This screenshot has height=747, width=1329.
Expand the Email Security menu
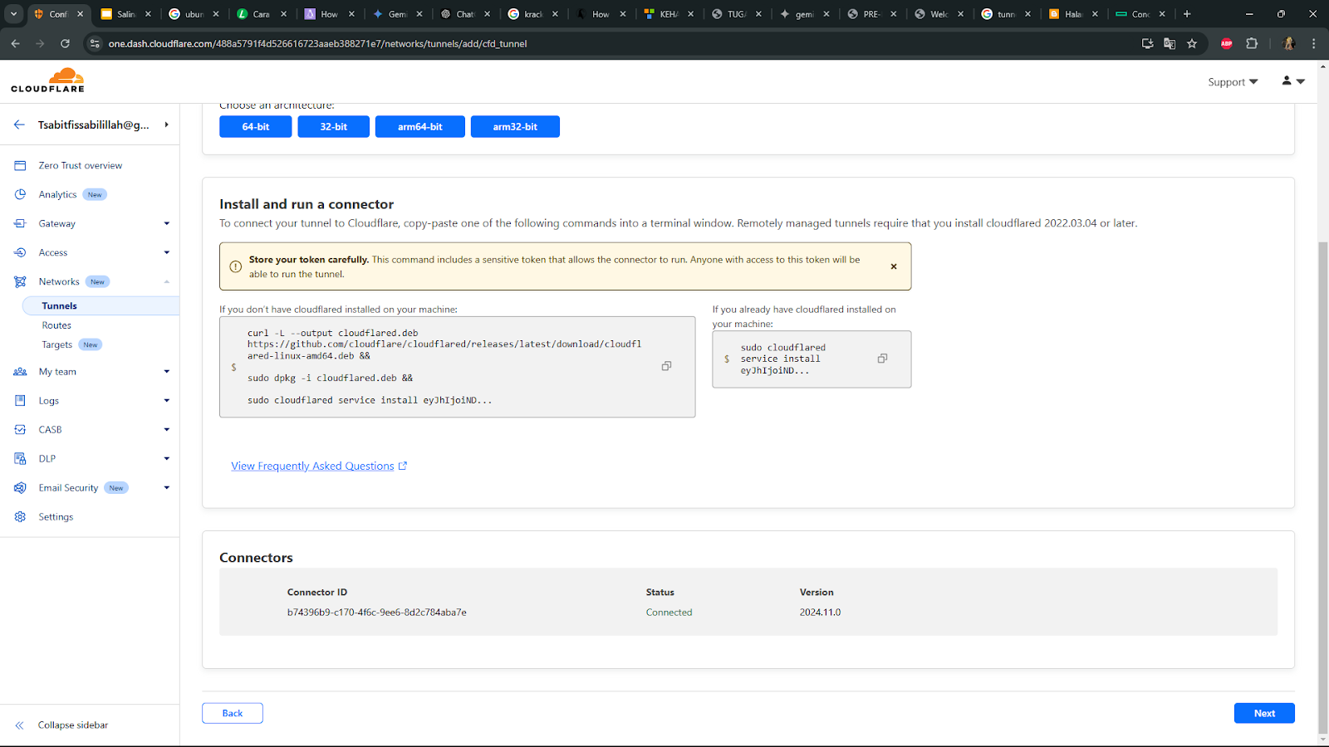click(x=166, y=488)
